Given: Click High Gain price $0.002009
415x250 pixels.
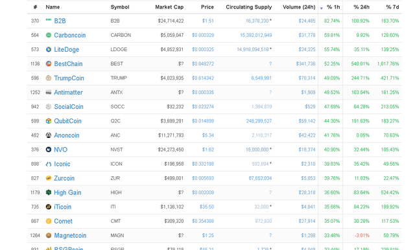Looking at the screenshot, I should pyautogui.click(x=203, y=192).
